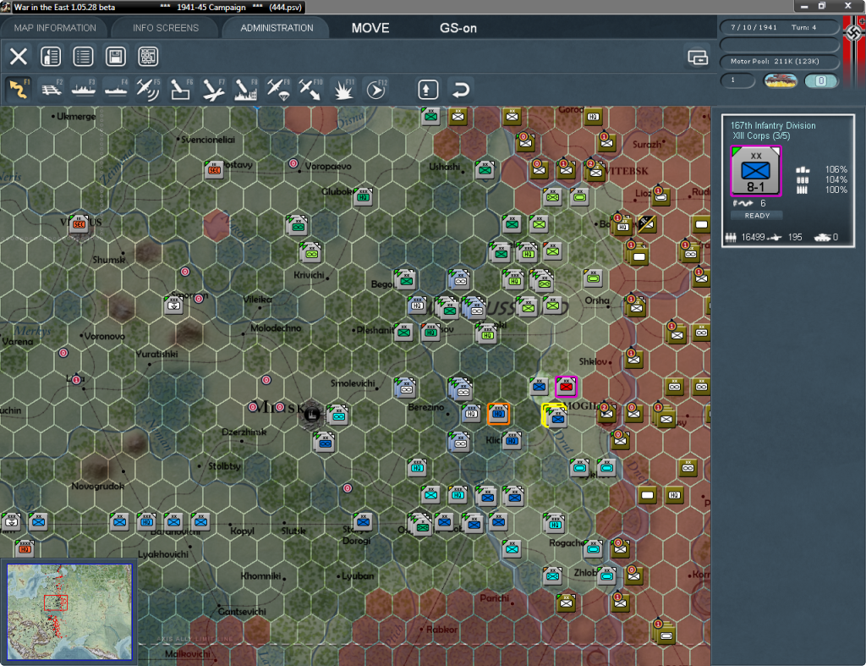This screenshot has height=666, width=866.
Task: Click the Orsha town label
Action: tap(596, 300)
